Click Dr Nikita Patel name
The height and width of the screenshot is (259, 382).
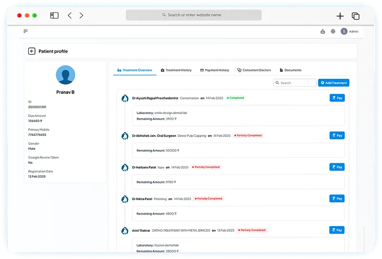[142, 199]
